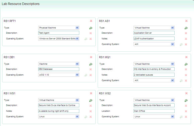Delete the Main Office location row
The width and height of the screenshot is (194, 126).
186,111
